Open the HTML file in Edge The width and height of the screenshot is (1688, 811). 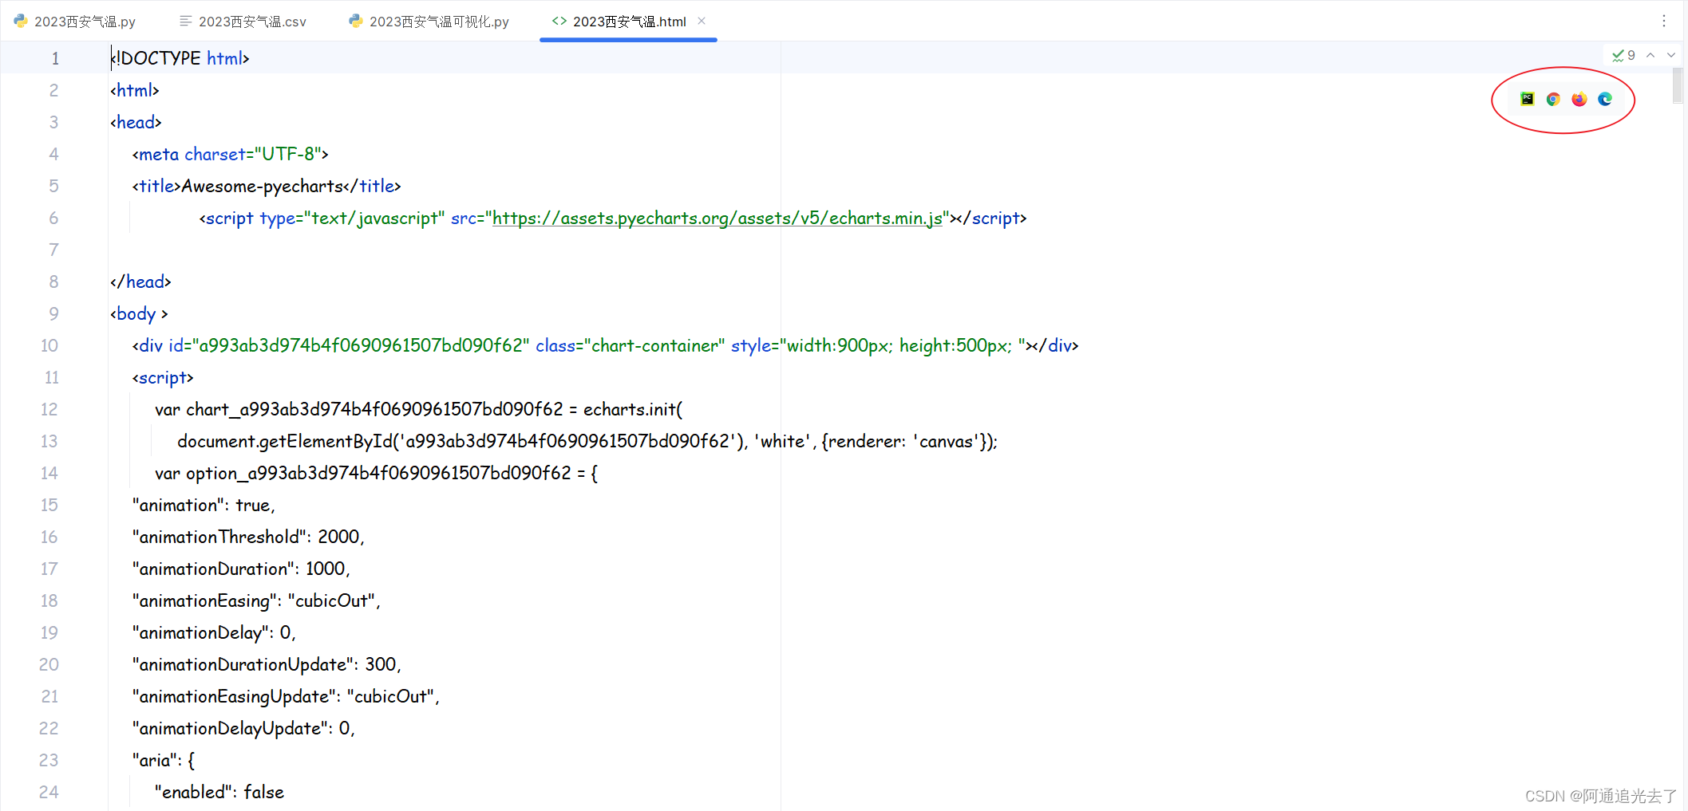point(1605,99)
